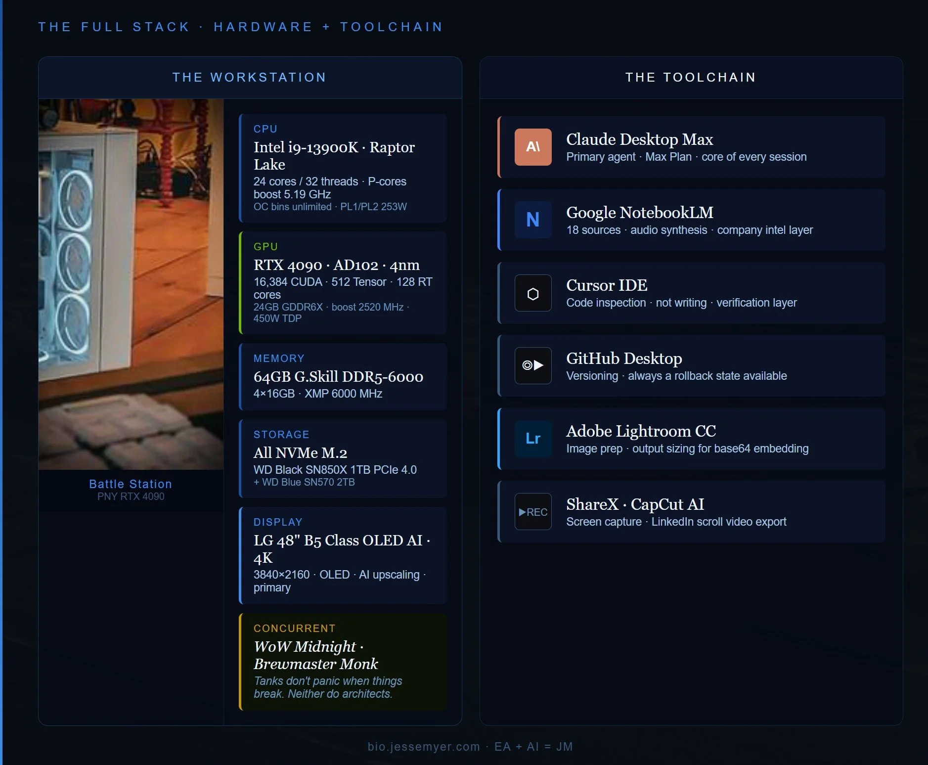Click 'WD Black SN850X 1TB PCIe 4.0' text

pos(335,470)
